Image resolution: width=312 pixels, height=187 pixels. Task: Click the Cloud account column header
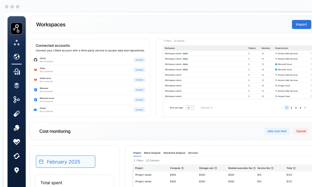click(281, 48)
